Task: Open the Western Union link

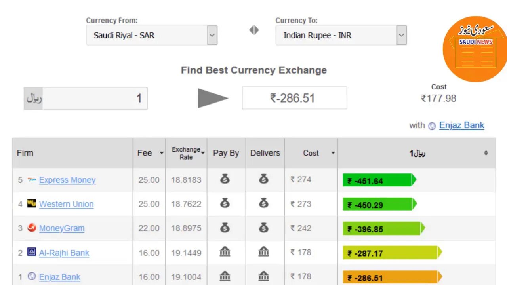Action: [x=66, y=204]
